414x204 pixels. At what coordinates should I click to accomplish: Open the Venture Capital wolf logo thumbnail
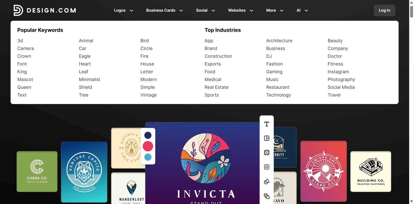pyautogui.click(x=84, y=172)
